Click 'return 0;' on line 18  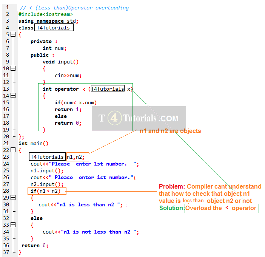pyautogui.click(x=68, y=123)
